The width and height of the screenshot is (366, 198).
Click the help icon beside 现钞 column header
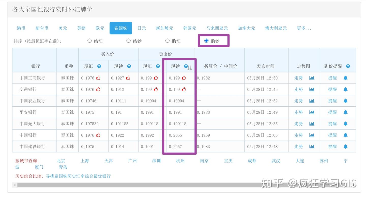[x=186, y=66]
